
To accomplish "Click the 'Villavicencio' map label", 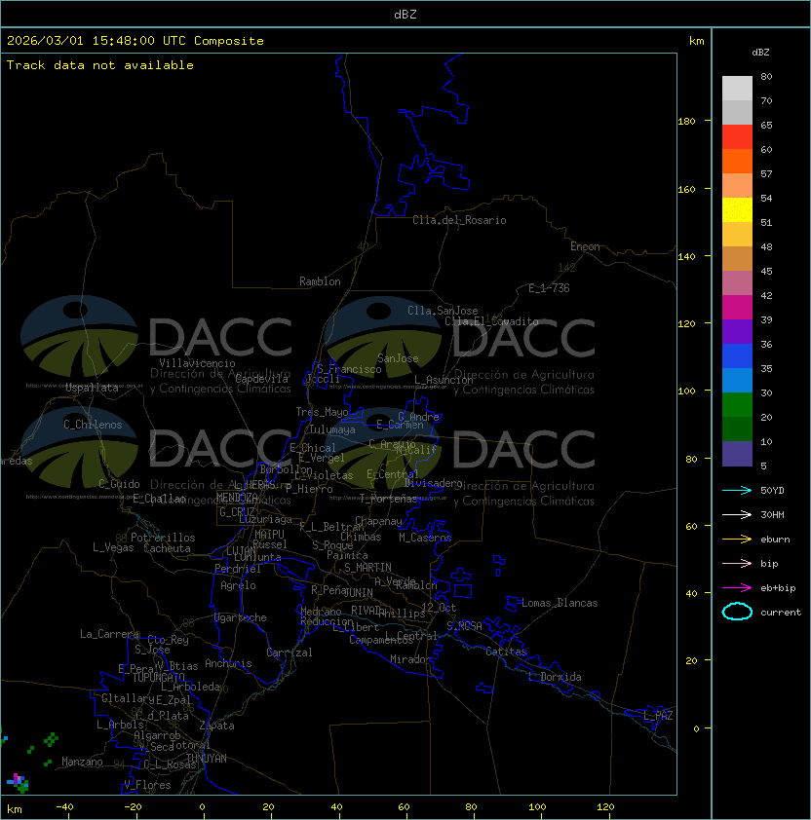I will pos(197,363).
